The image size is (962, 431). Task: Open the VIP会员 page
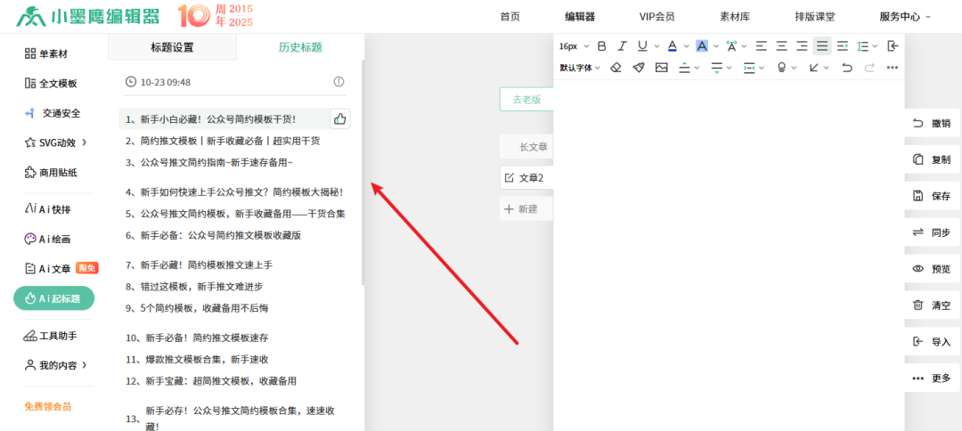pos(656,17)
